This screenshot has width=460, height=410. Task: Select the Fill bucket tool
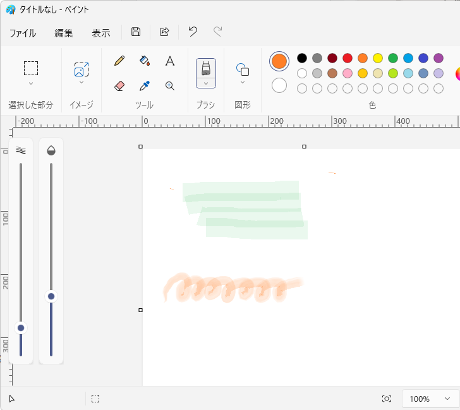145,61
